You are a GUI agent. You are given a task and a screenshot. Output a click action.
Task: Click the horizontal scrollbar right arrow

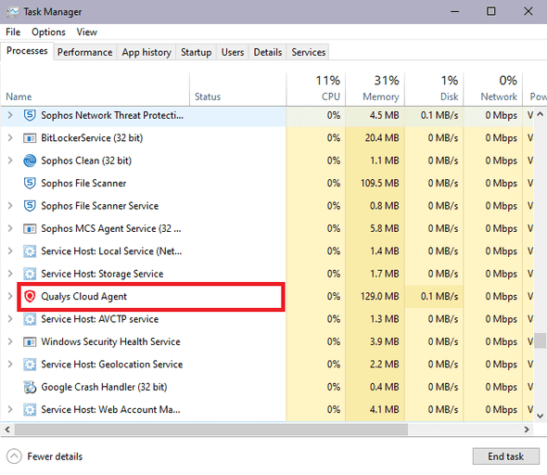tap(527, 430)
